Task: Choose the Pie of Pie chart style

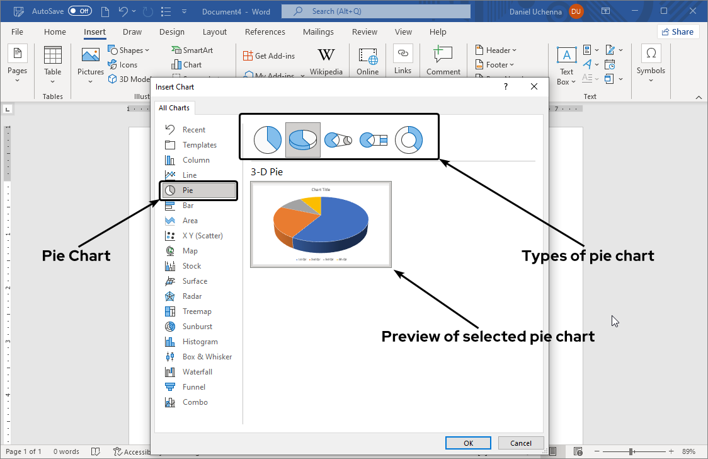Action: [x=338, y=139]
